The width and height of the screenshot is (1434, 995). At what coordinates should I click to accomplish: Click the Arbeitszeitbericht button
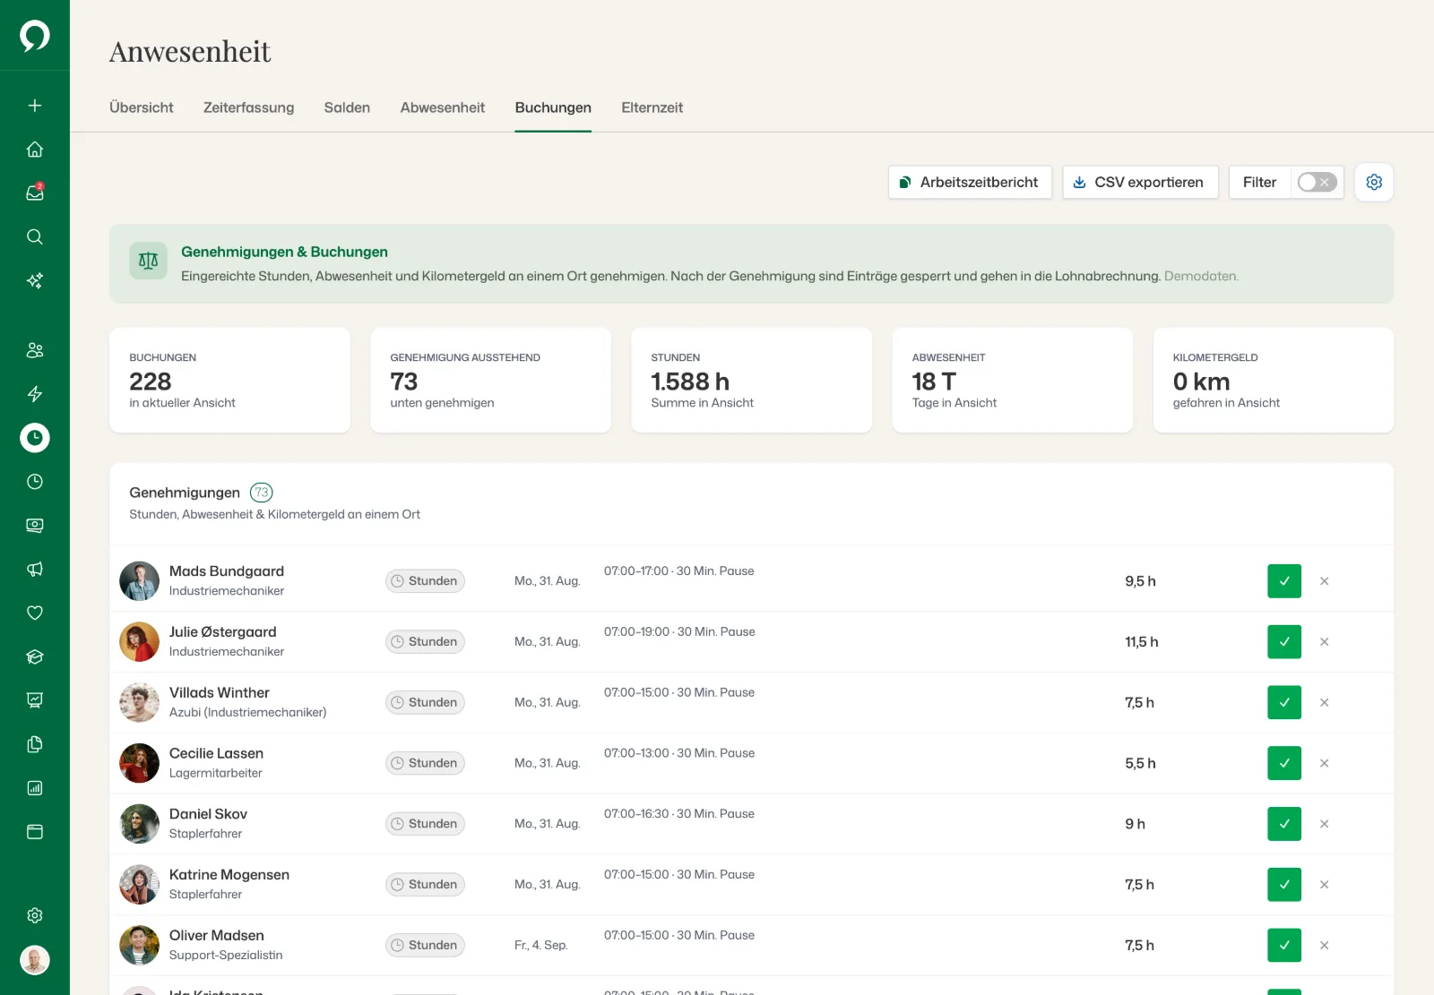(x=970, y=182)
